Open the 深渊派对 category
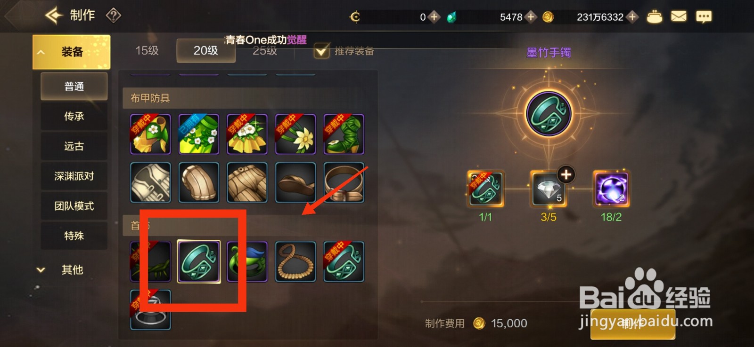This screenshot has height=347, width=754. [74, 176]
